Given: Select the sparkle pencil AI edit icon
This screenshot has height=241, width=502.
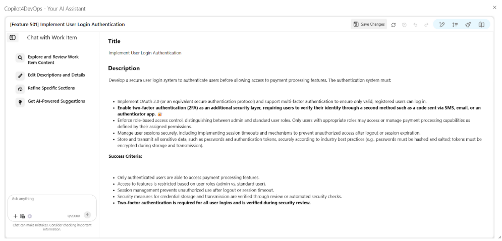Looking at the screenshot, I should [442, 25].
